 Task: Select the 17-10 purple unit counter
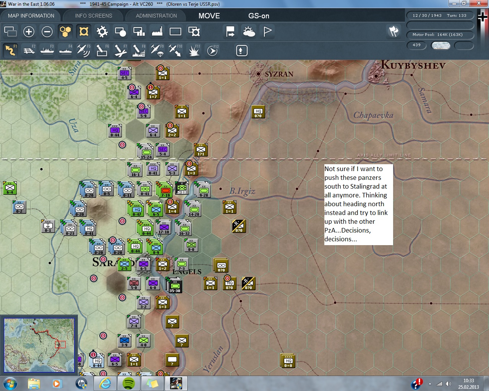[x=164, y=228]
